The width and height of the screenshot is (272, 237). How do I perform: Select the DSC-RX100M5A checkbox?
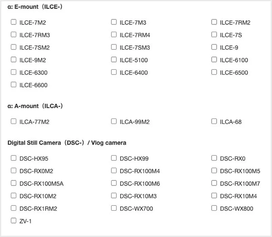13,183
